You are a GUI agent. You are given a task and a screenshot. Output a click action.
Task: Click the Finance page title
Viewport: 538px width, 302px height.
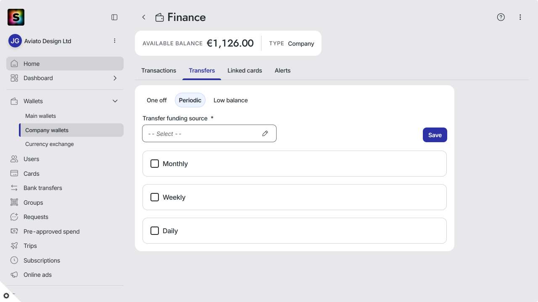187,17
